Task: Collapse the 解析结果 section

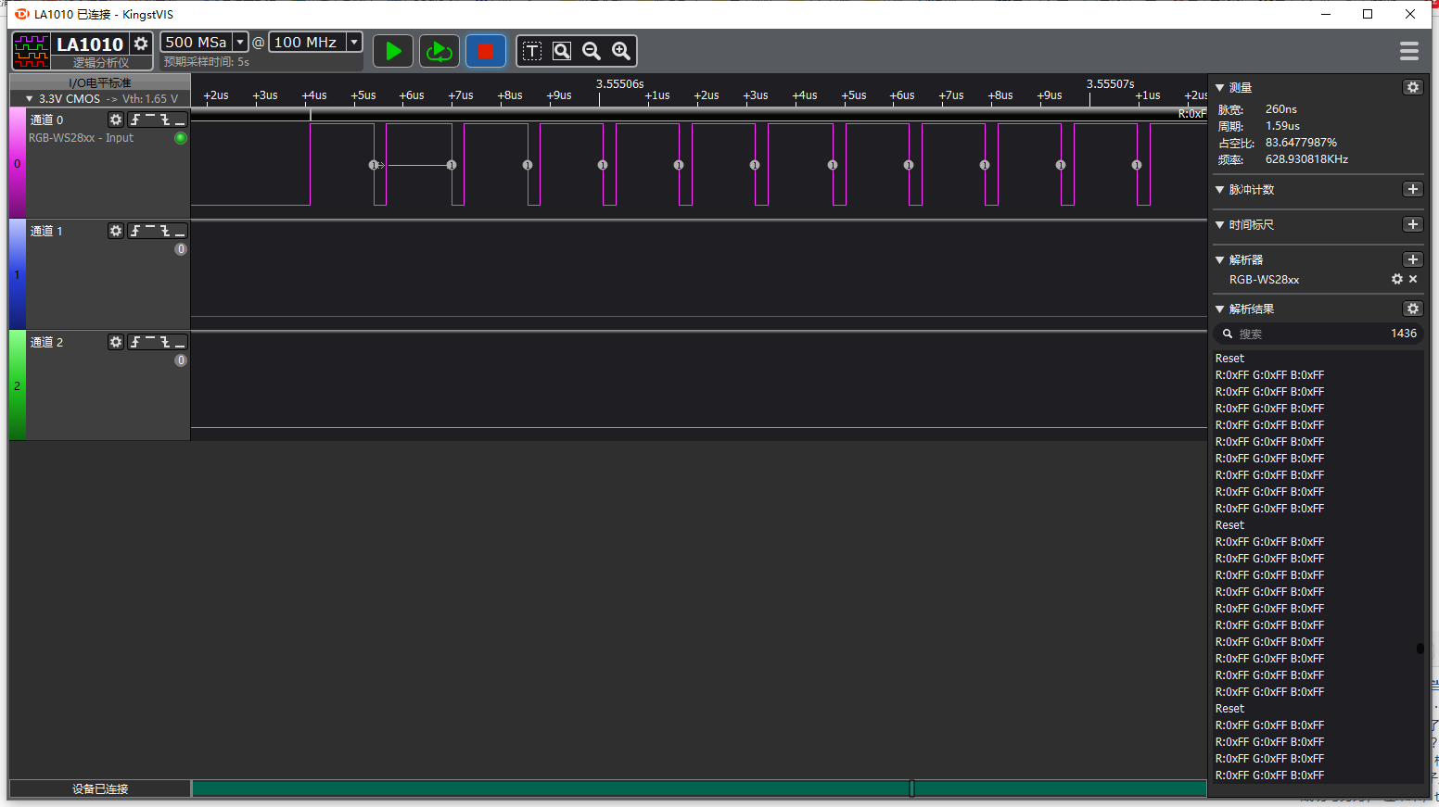Action: pos(1220,309)
